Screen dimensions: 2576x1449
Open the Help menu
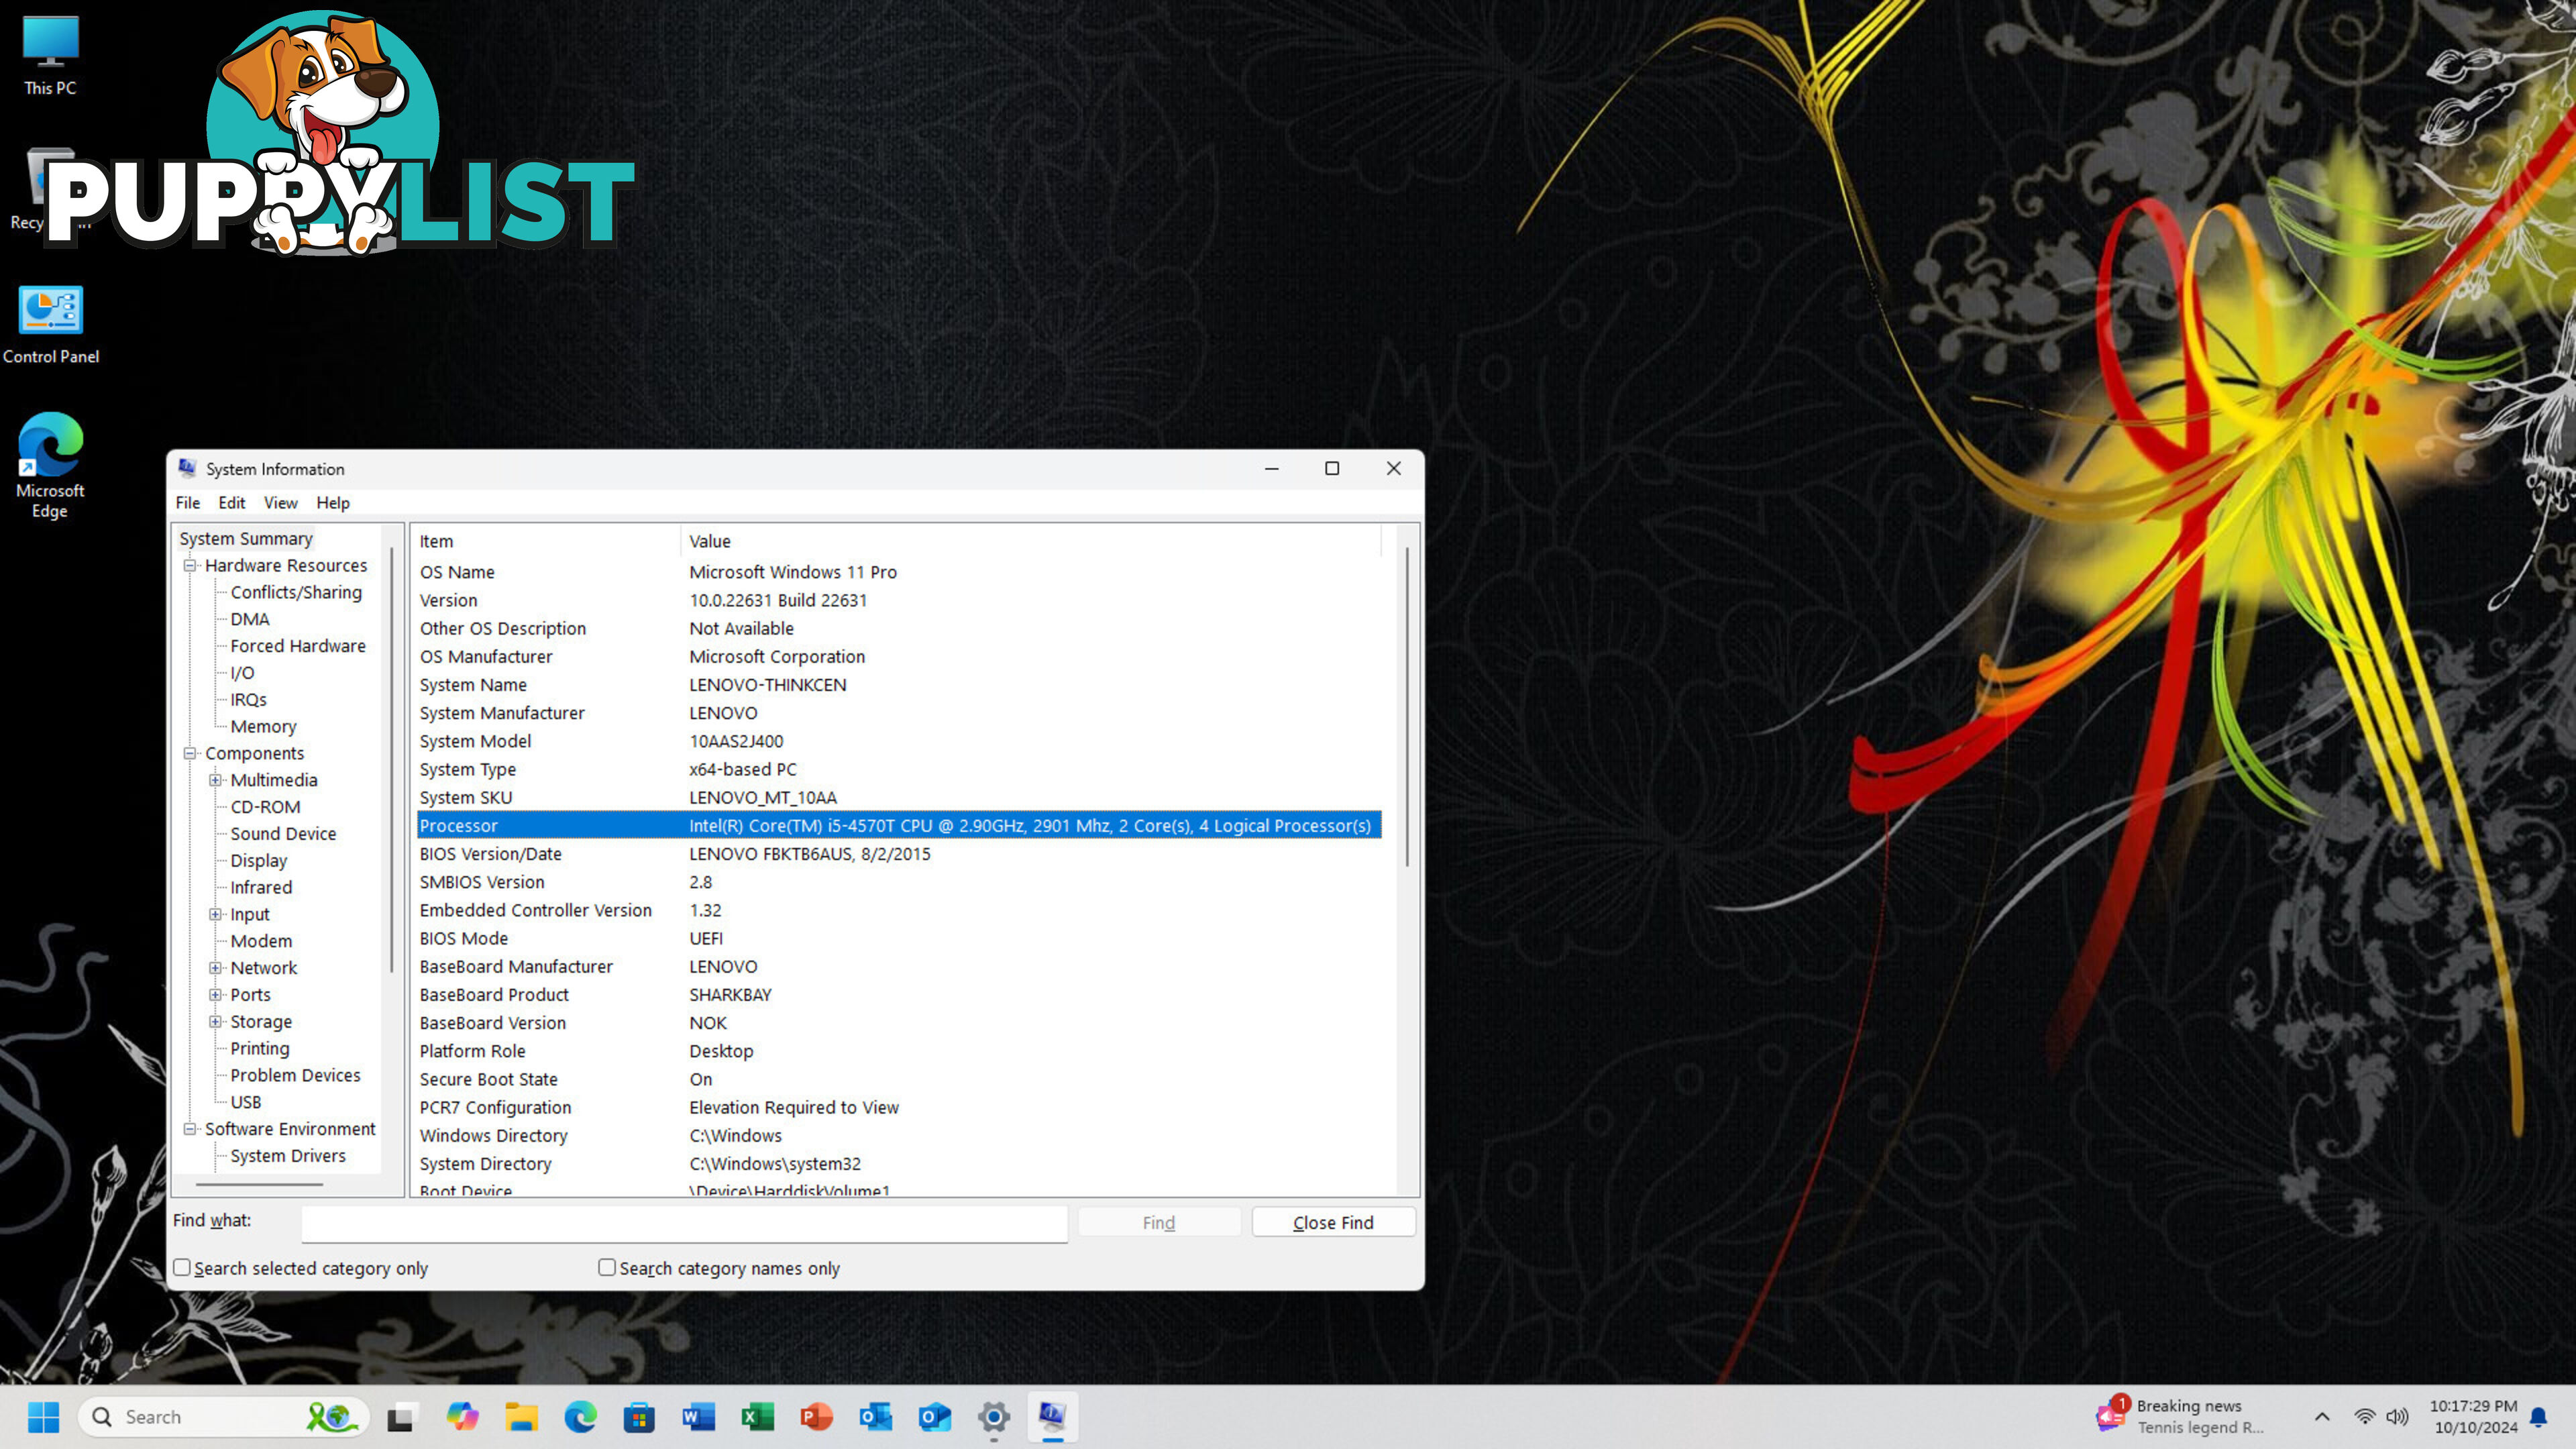[333, 503]
